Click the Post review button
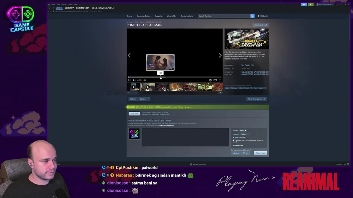The width and height of the screenshot is (353, 198). coord(260,153)
